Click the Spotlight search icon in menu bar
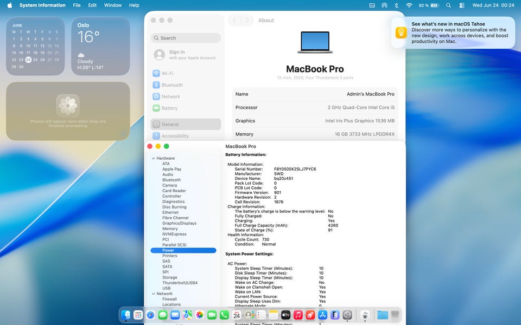 (x=449, y=5)
